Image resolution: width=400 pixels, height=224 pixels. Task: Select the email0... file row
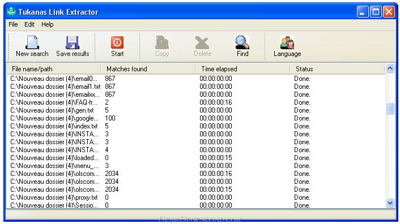[196, 79]
